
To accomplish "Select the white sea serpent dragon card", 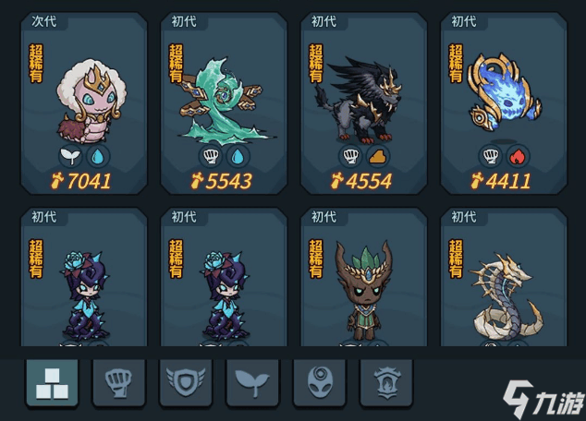I will pyautogui.click(x=504, y=277).
